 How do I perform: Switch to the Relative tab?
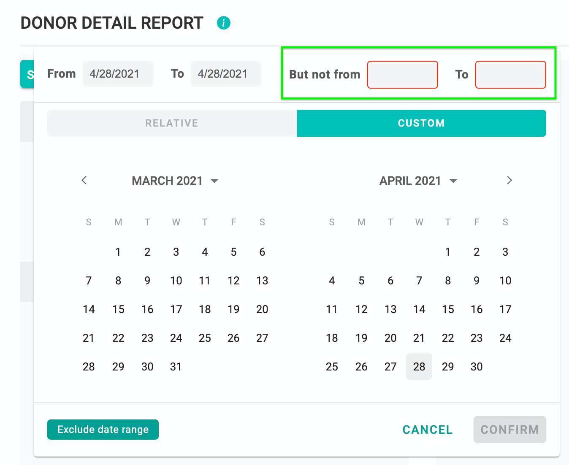tap(172, 123)
